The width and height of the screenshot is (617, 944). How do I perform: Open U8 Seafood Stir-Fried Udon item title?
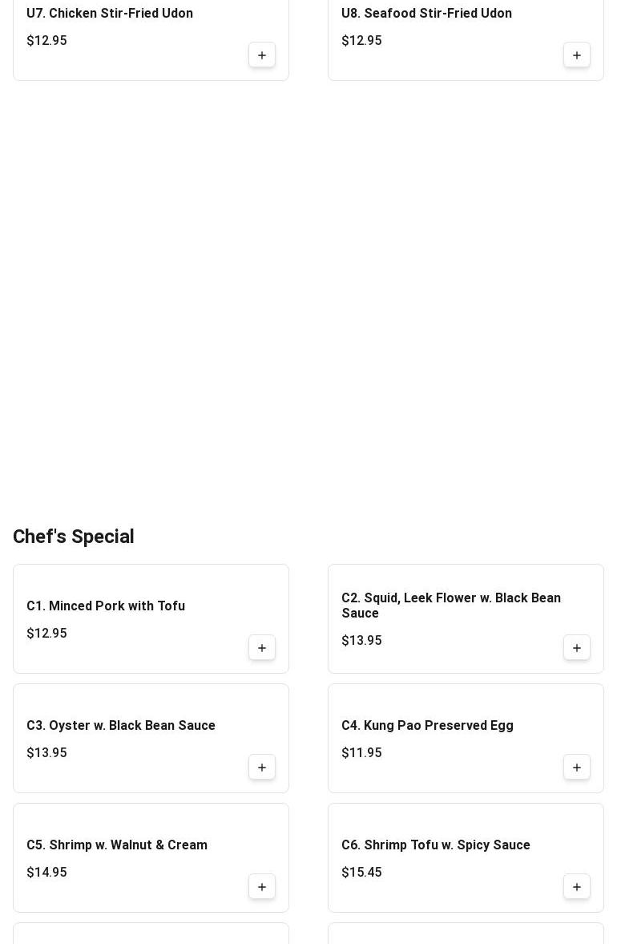pos(426,13)
